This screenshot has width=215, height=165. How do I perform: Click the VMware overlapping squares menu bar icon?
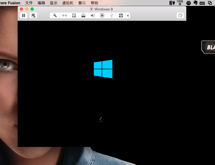pos(210,3)
